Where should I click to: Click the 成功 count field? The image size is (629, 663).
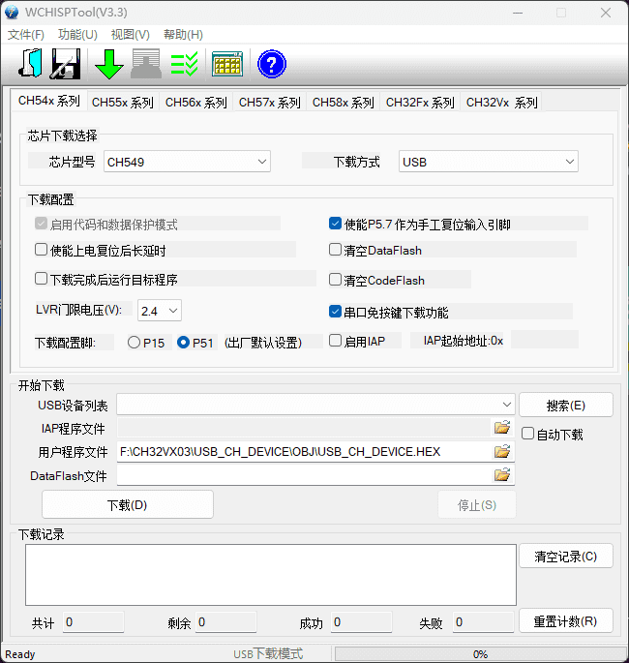(361, 622)
